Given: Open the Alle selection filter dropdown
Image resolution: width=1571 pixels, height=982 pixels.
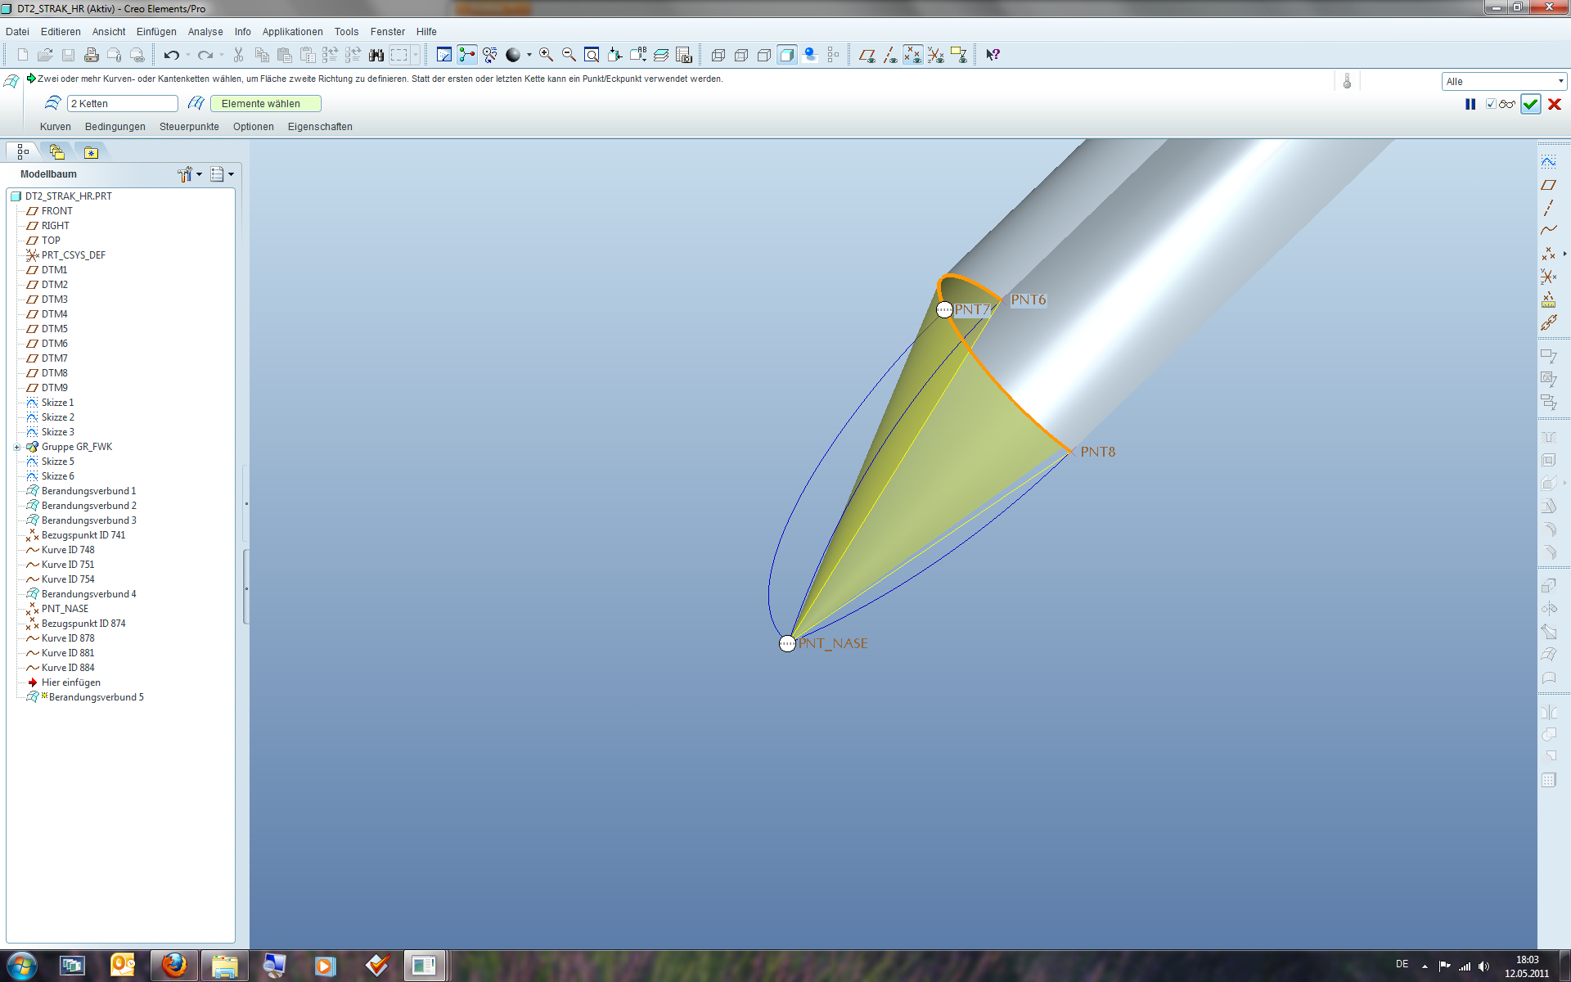Looking at the screenshot, I should (1504, 81).
